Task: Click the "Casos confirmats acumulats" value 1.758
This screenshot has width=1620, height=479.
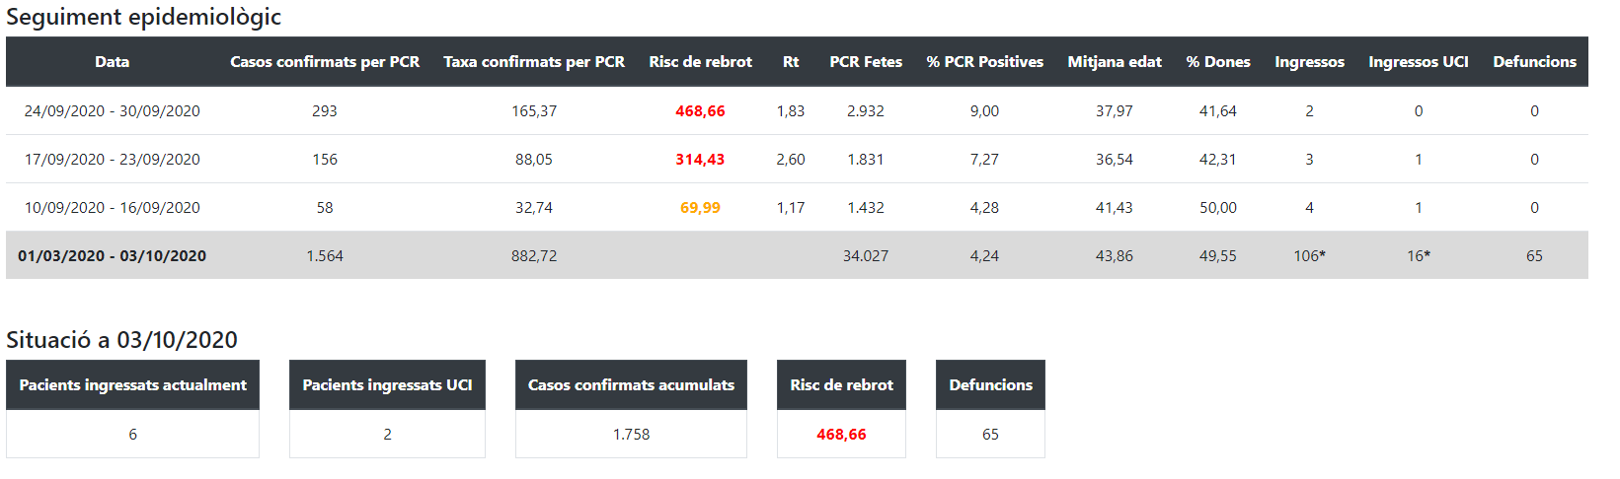Action: coord(631,435)
